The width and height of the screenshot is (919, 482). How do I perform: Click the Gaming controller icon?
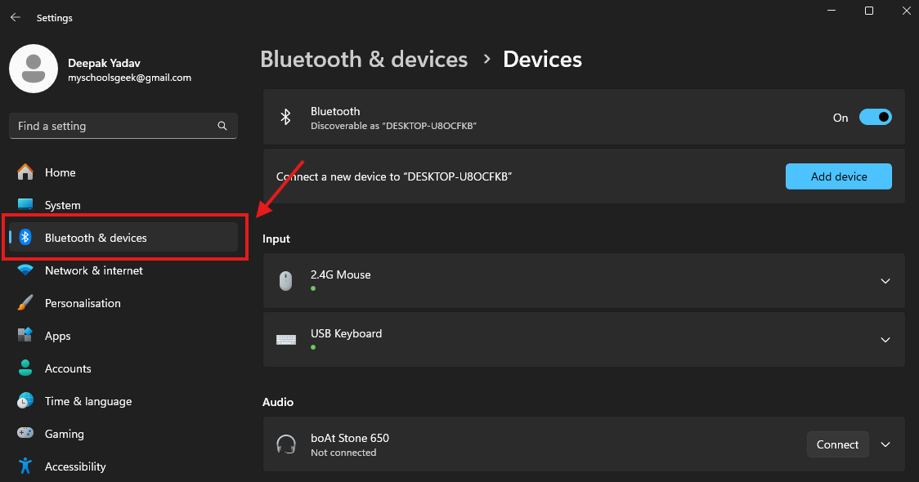pos(25,434)
